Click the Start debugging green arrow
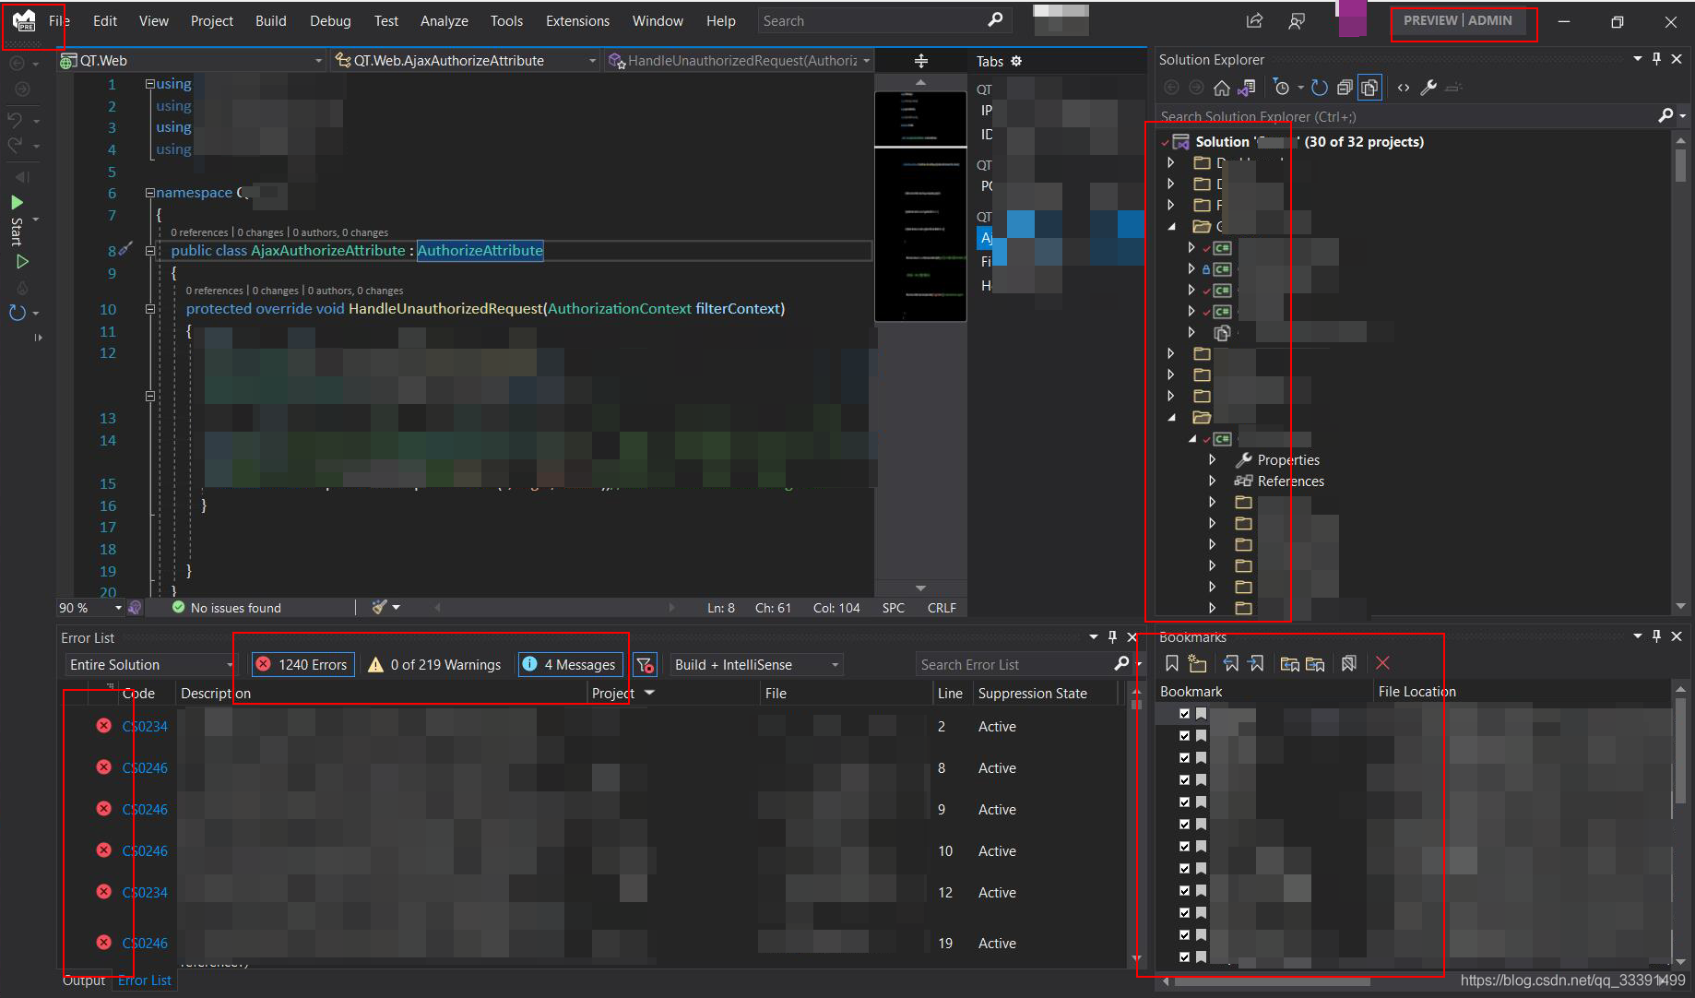 tap(17, 202)
